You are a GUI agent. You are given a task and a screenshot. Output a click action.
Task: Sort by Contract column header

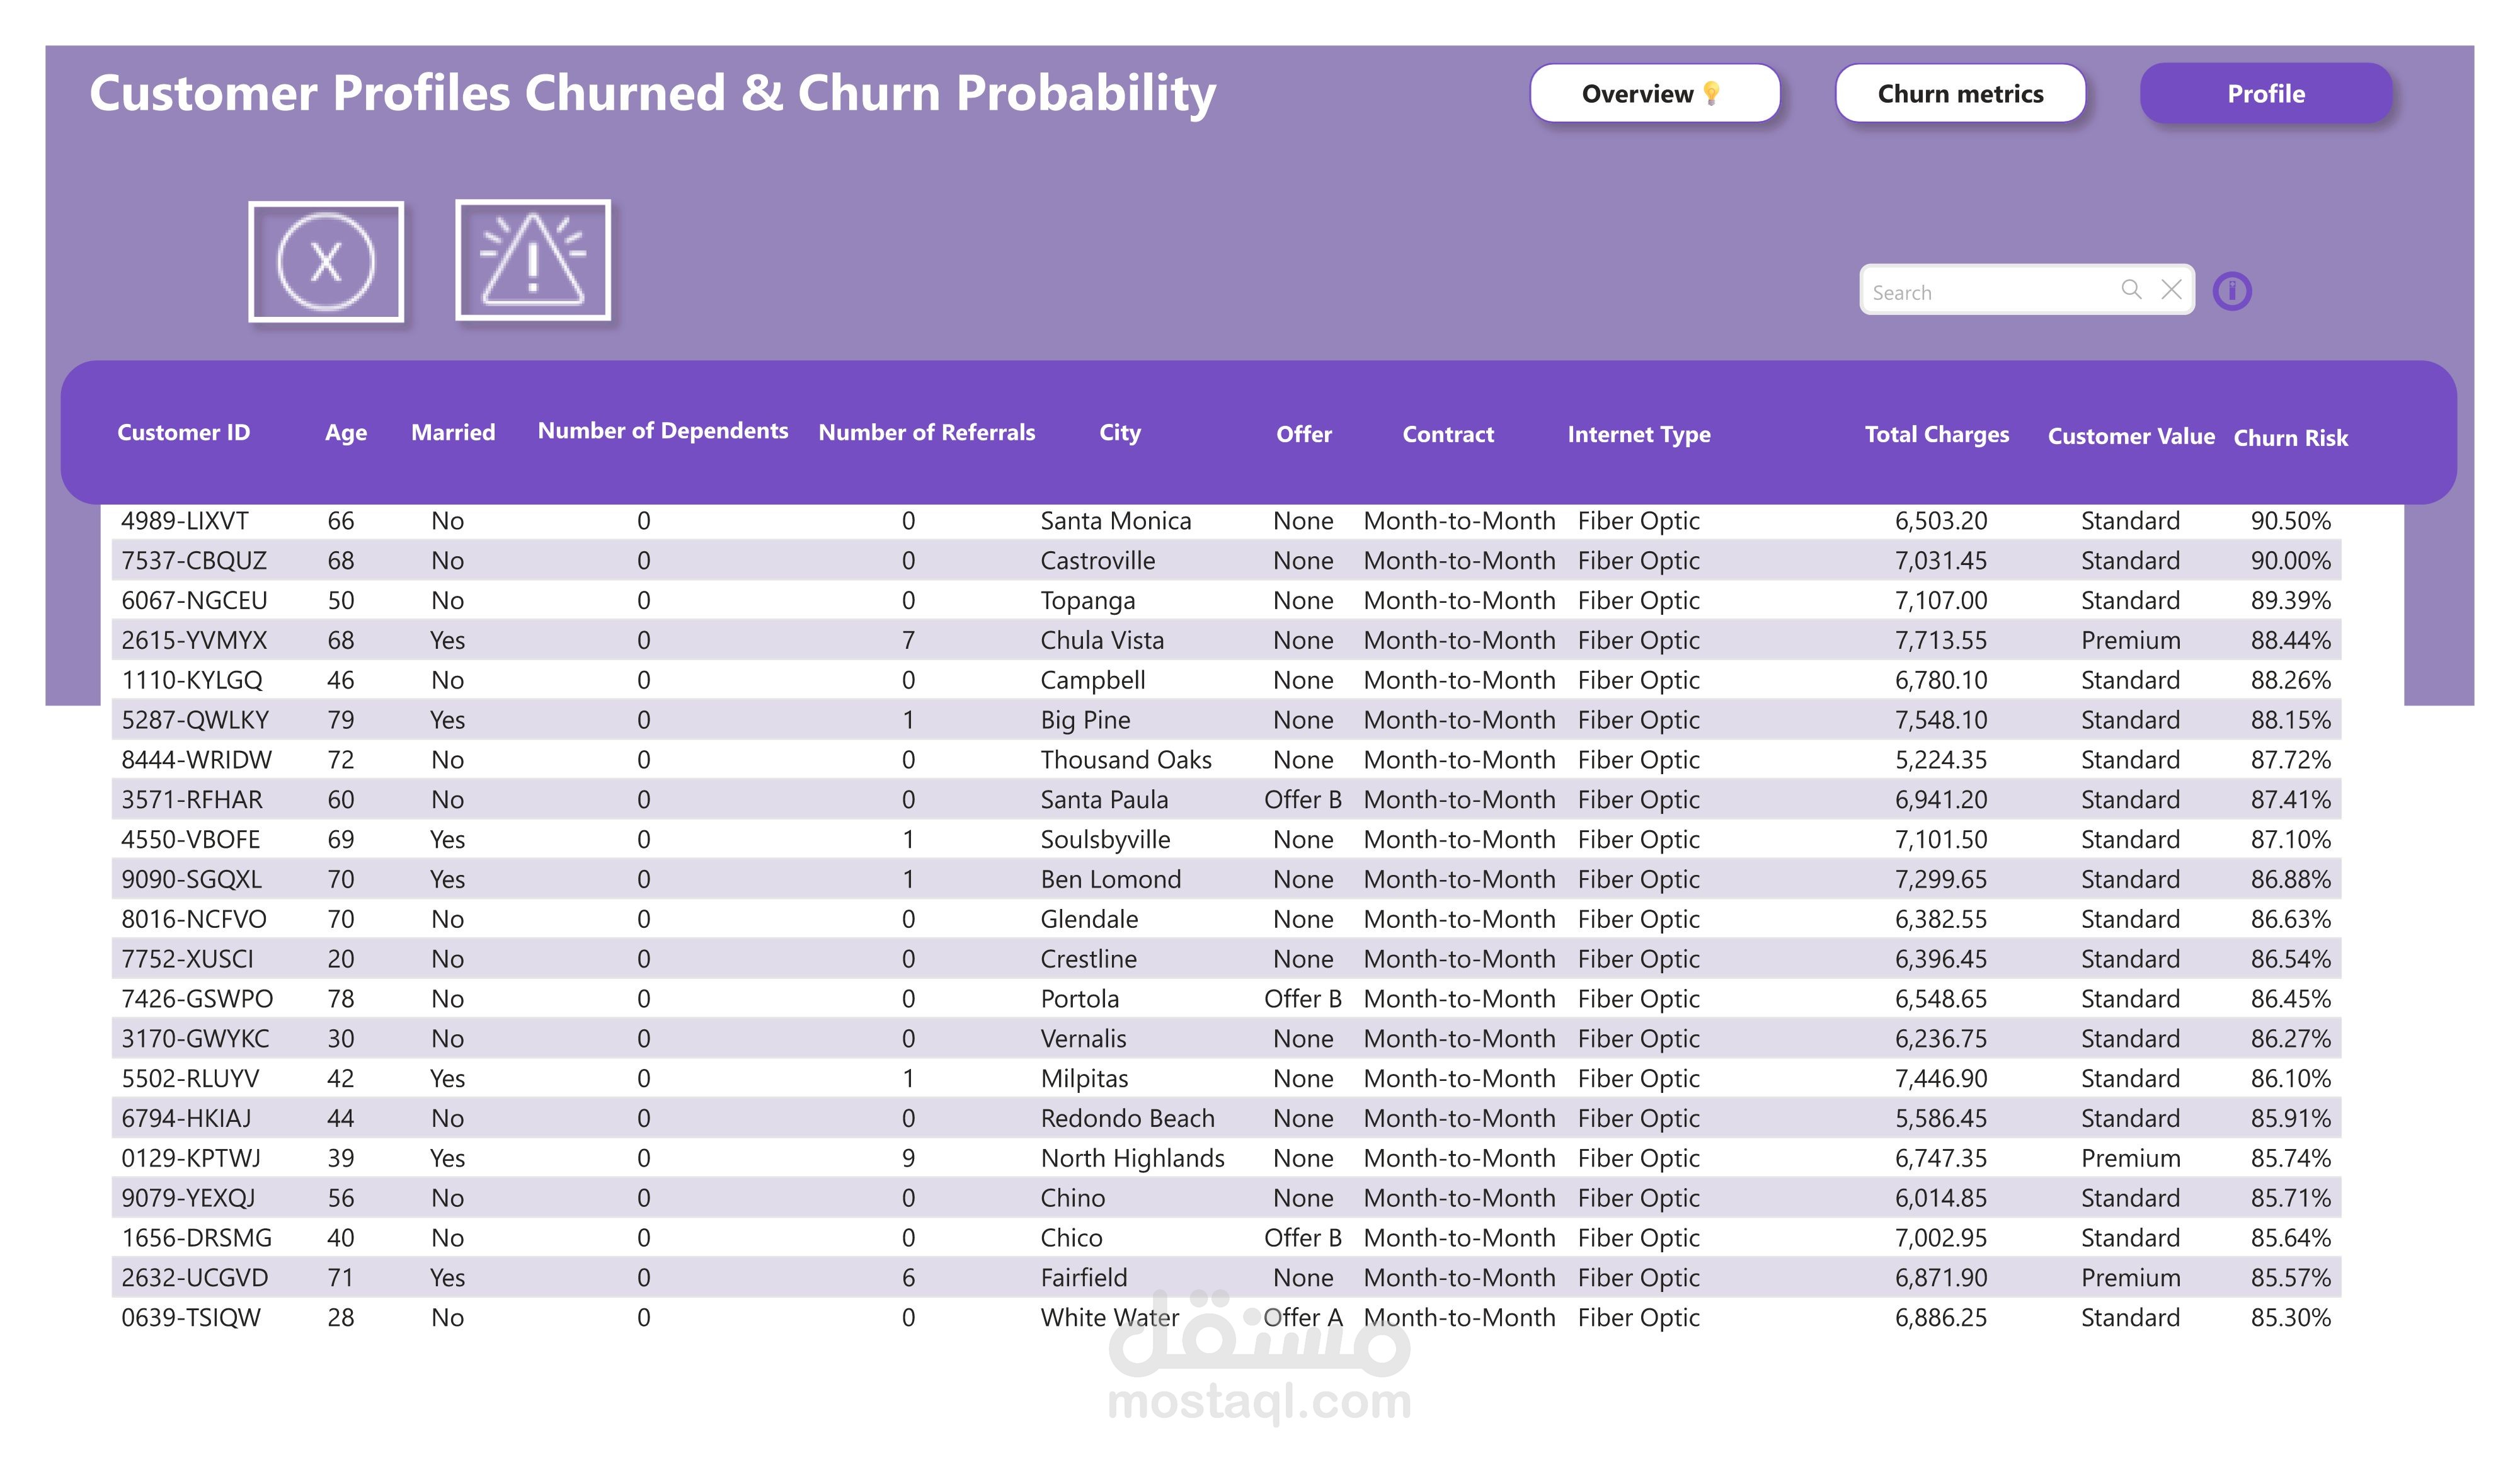(1448, 435)
